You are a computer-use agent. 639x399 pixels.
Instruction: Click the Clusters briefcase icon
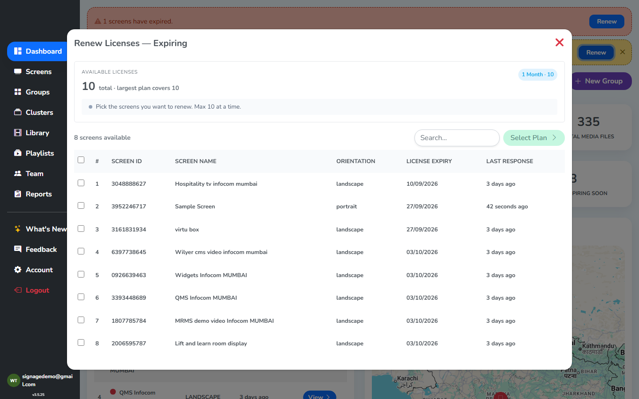tap(18, 112)
